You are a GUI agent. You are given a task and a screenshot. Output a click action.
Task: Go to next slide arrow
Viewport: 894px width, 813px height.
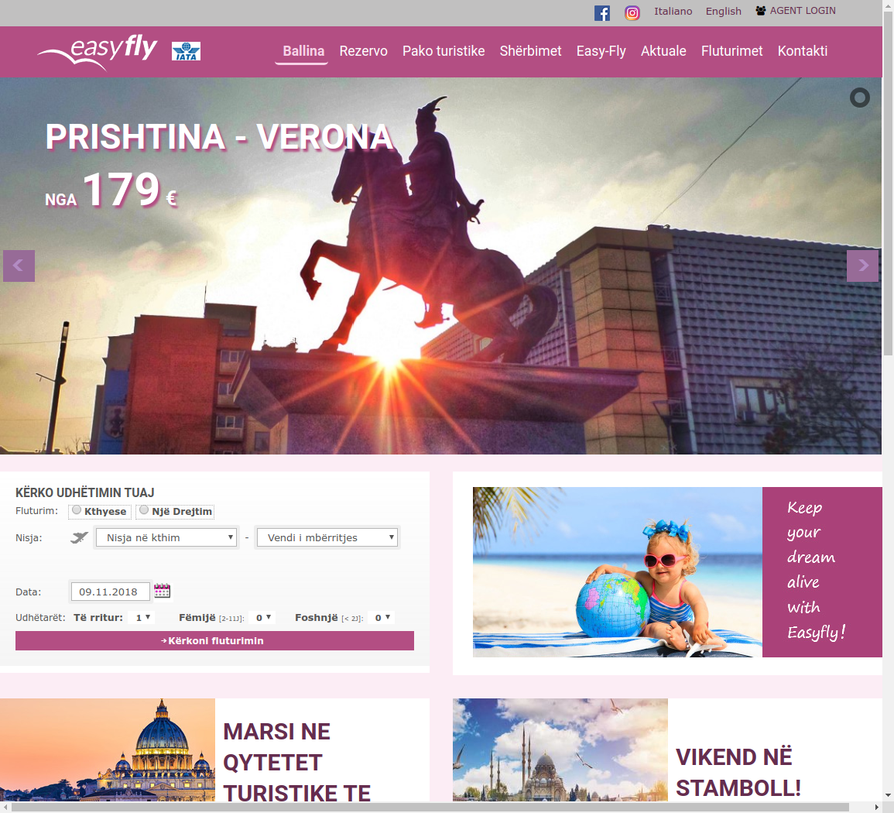862,266
